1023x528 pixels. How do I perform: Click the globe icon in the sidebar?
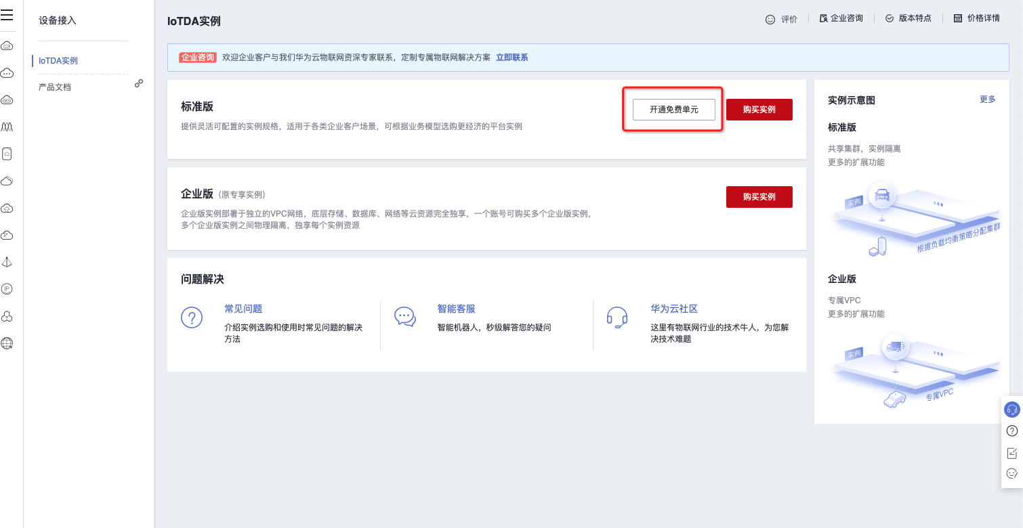[7, 343]
